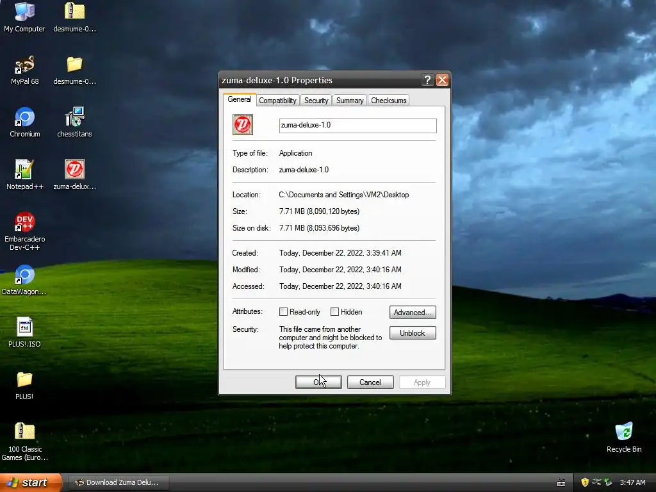Select the chesstitans installer icon

point(74,122)
